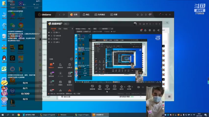209x117 pixels.
Task: Click the 修改 button beside the stream title
Action: (95, 29)
